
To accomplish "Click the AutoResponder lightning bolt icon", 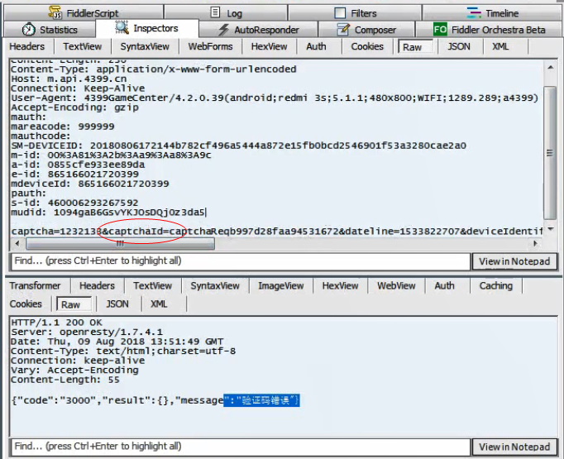I will tap(224, 30).
